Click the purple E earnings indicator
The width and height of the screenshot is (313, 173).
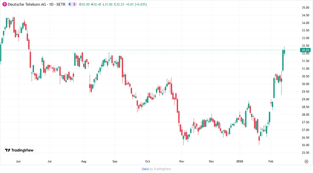point(74,4)
